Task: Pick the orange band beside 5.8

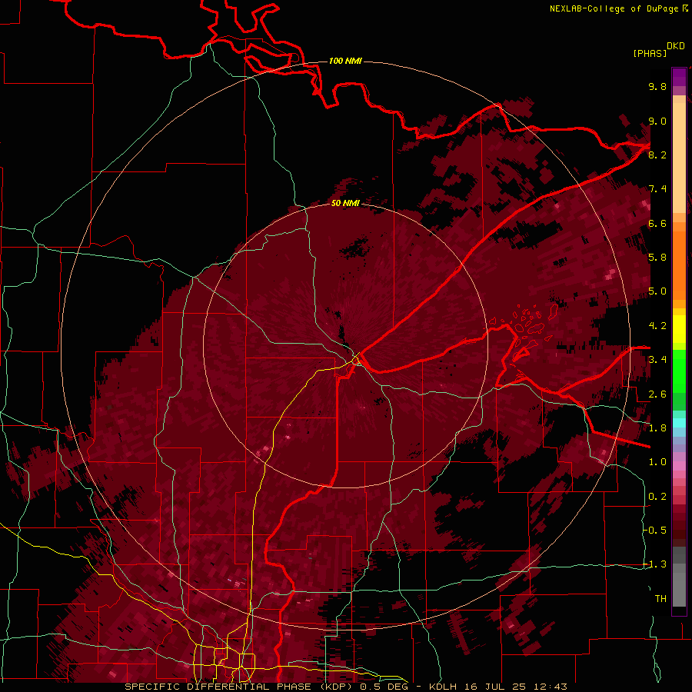Action: coord(679,264)
